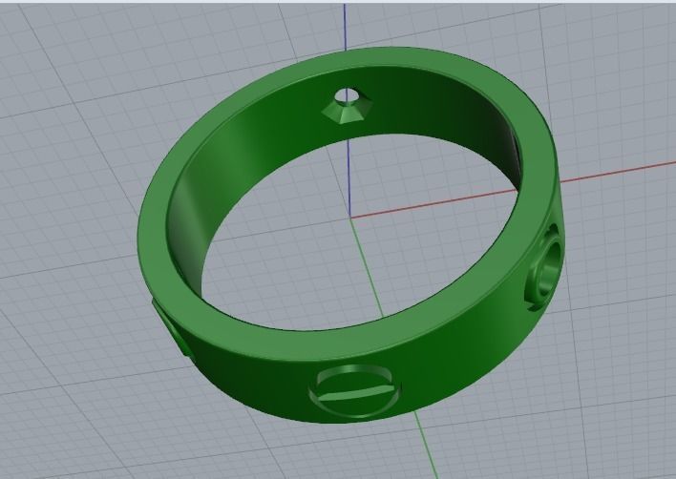The height and width of the screenshot is (479, 676).
Task: Click the countersunk hole inside the ring
Action: 345,106
